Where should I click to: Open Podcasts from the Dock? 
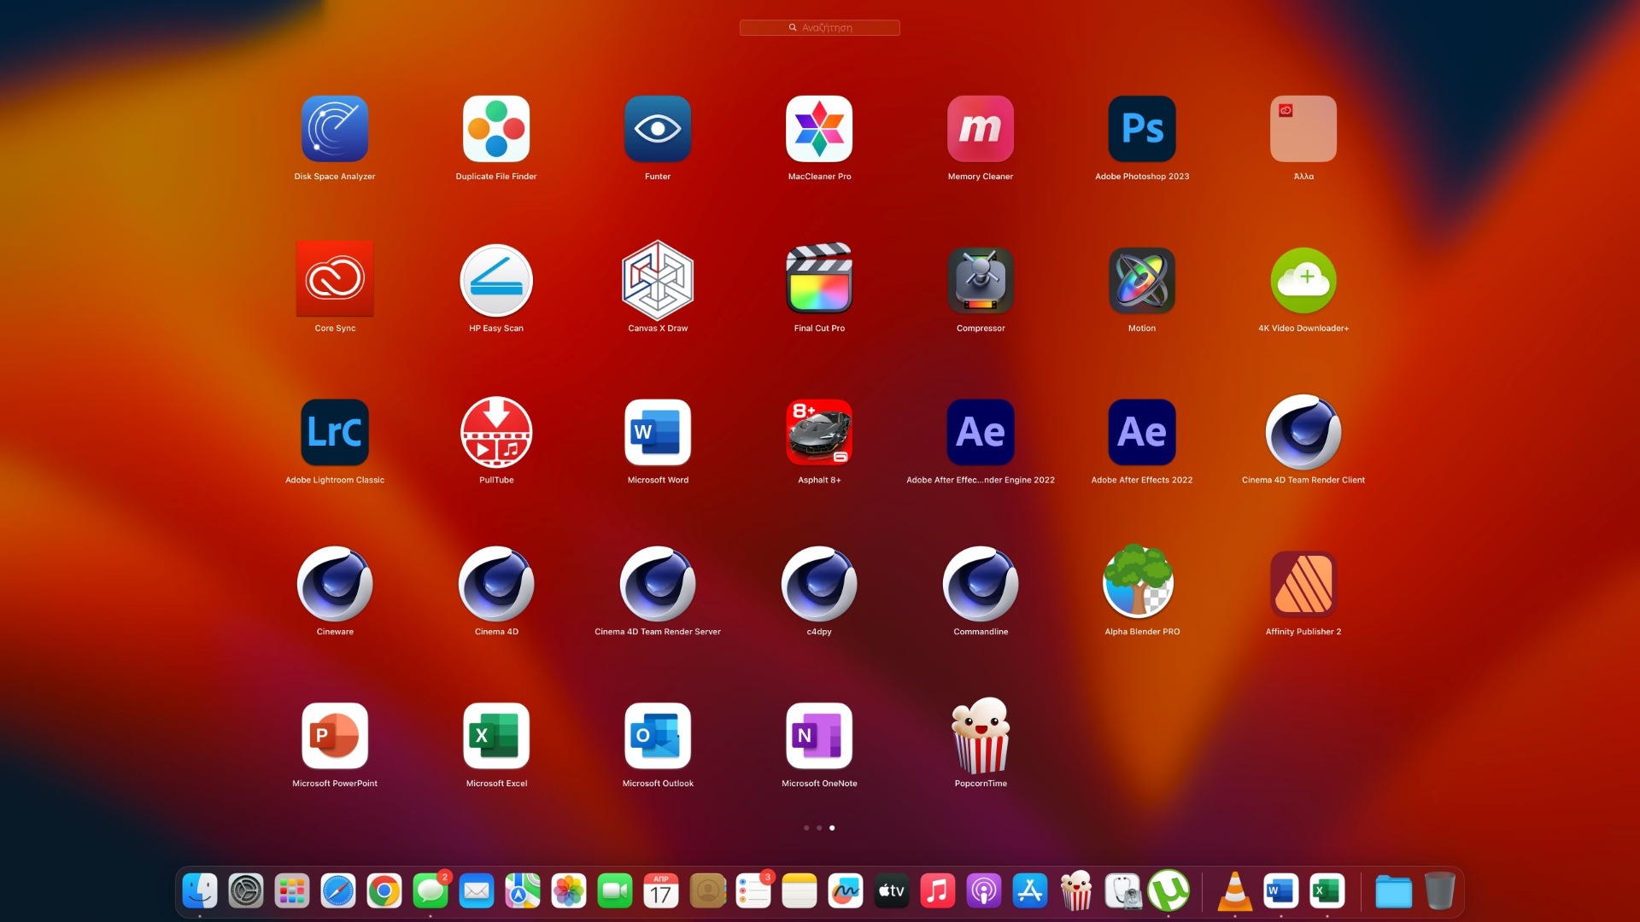click(x=984, y=891)
